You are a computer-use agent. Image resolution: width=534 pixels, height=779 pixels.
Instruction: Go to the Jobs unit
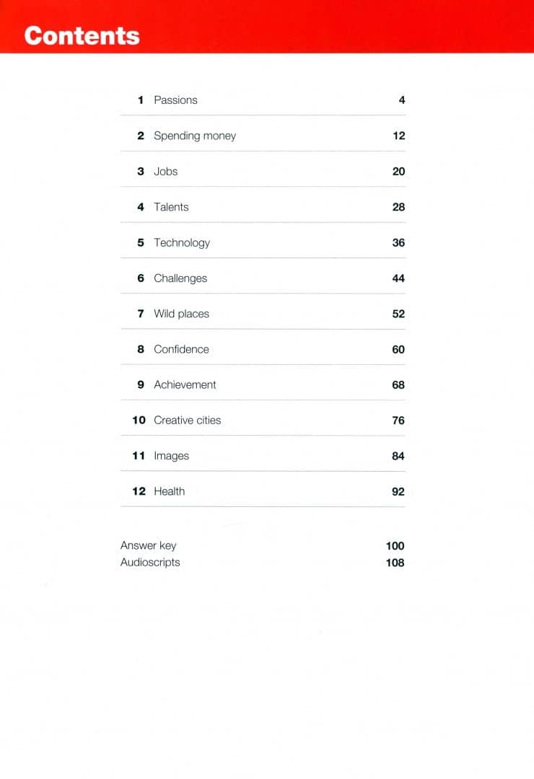click(165, 172)
